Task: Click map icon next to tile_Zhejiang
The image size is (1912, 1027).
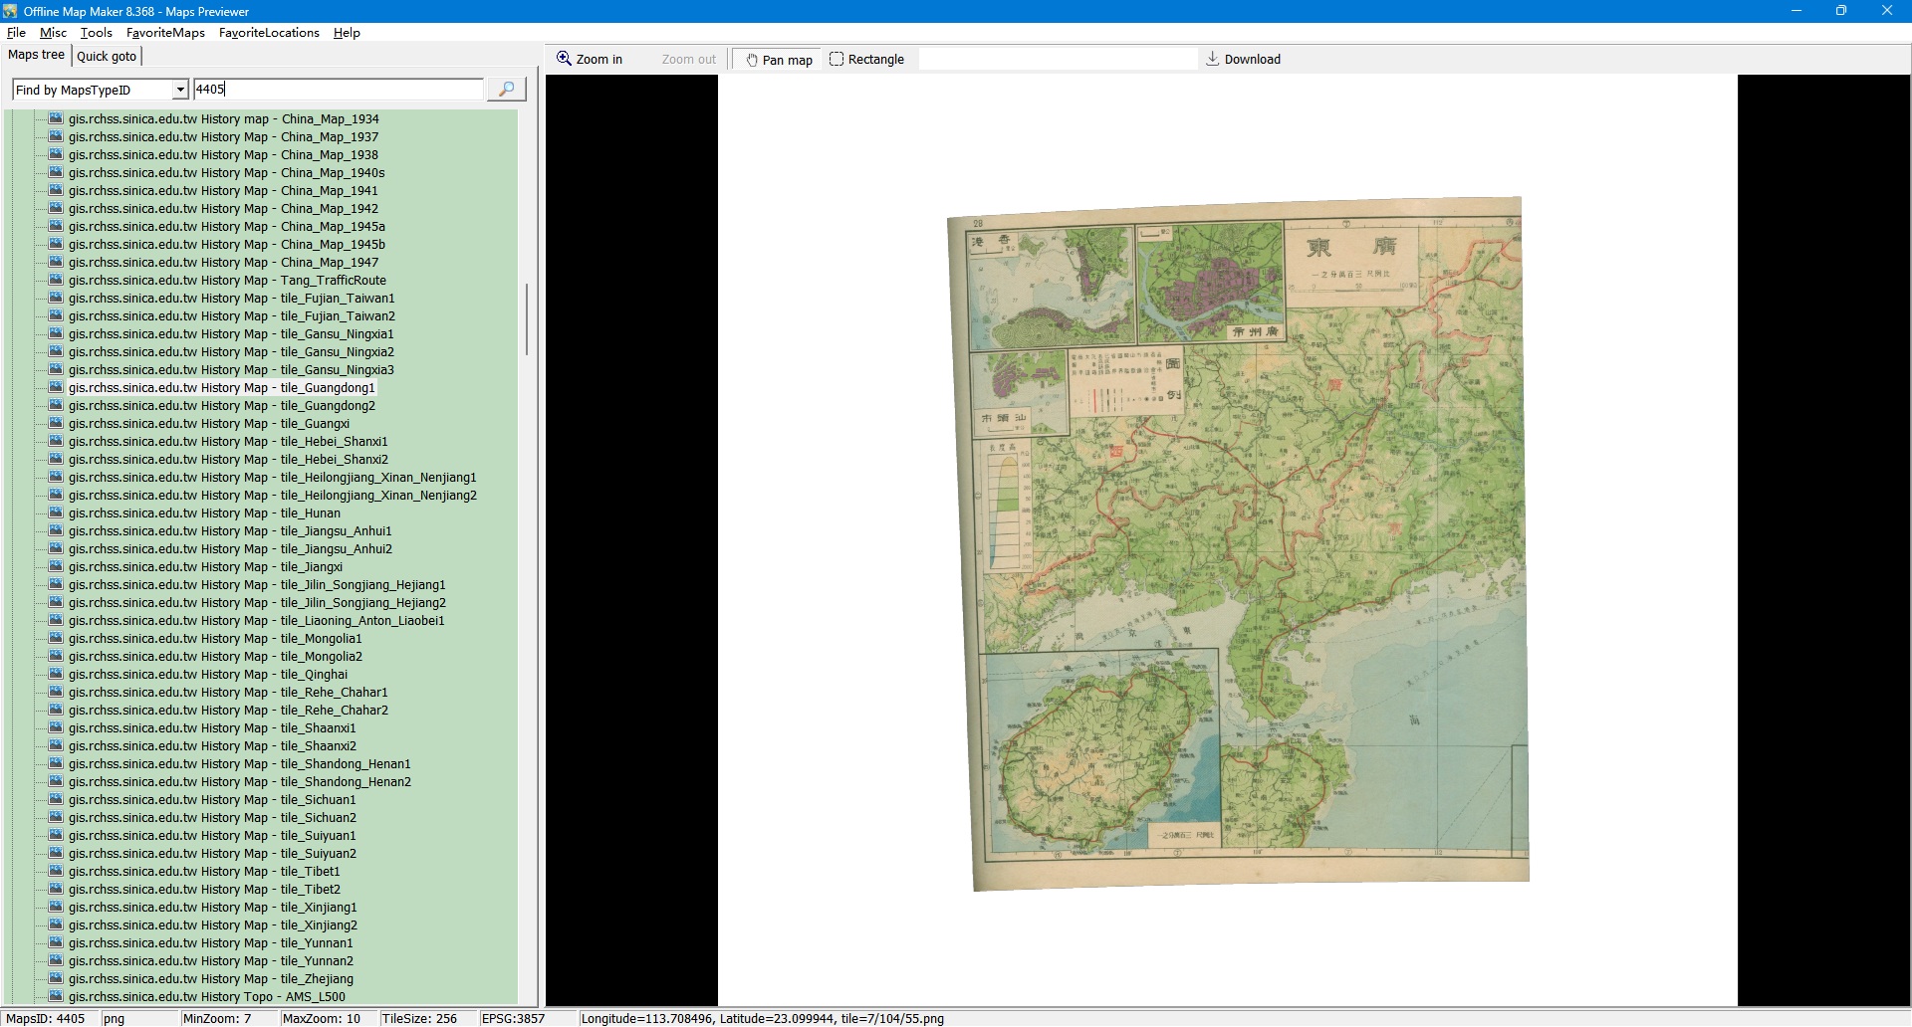Action: tap(56, 979)
